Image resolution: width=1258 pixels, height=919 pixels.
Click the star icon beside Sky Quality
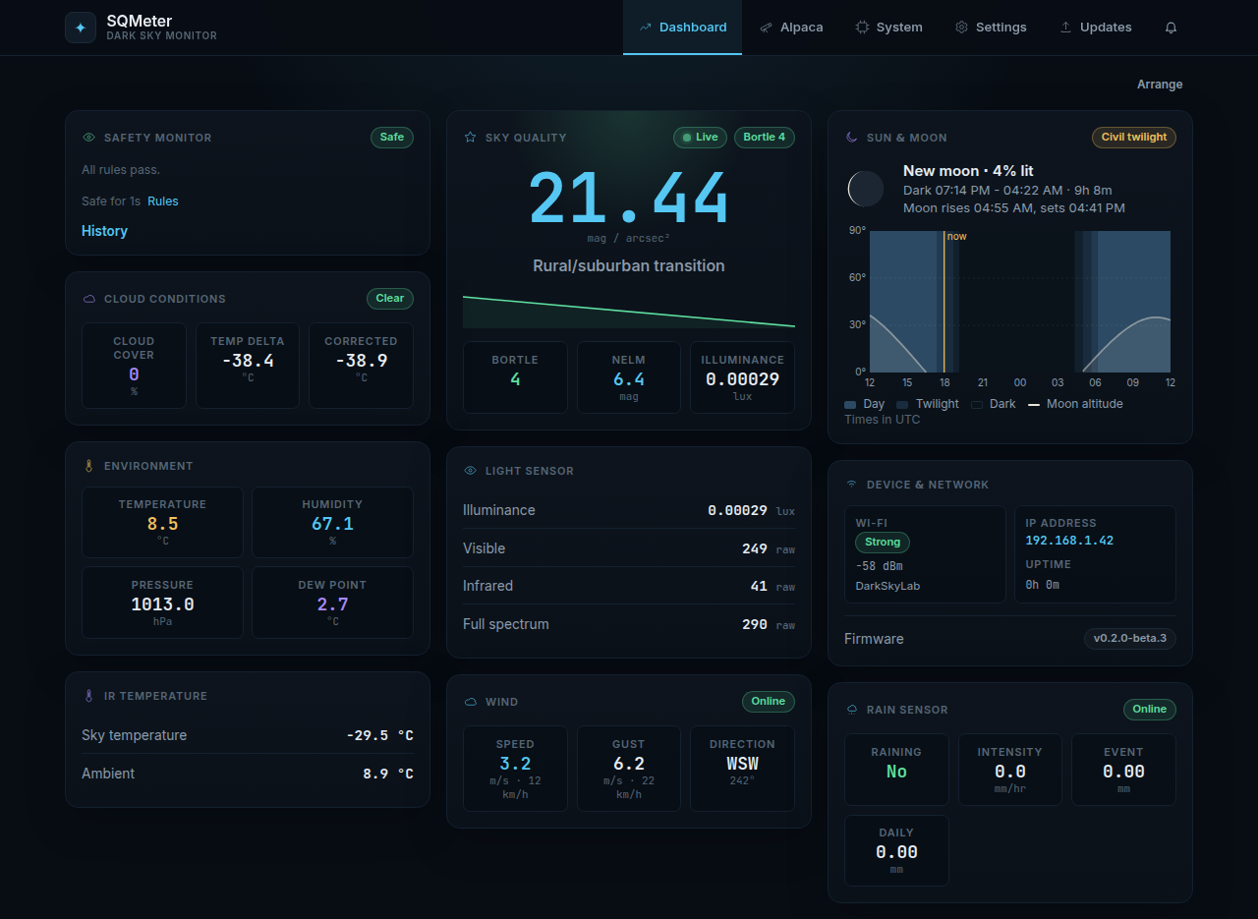pos(471,138)
